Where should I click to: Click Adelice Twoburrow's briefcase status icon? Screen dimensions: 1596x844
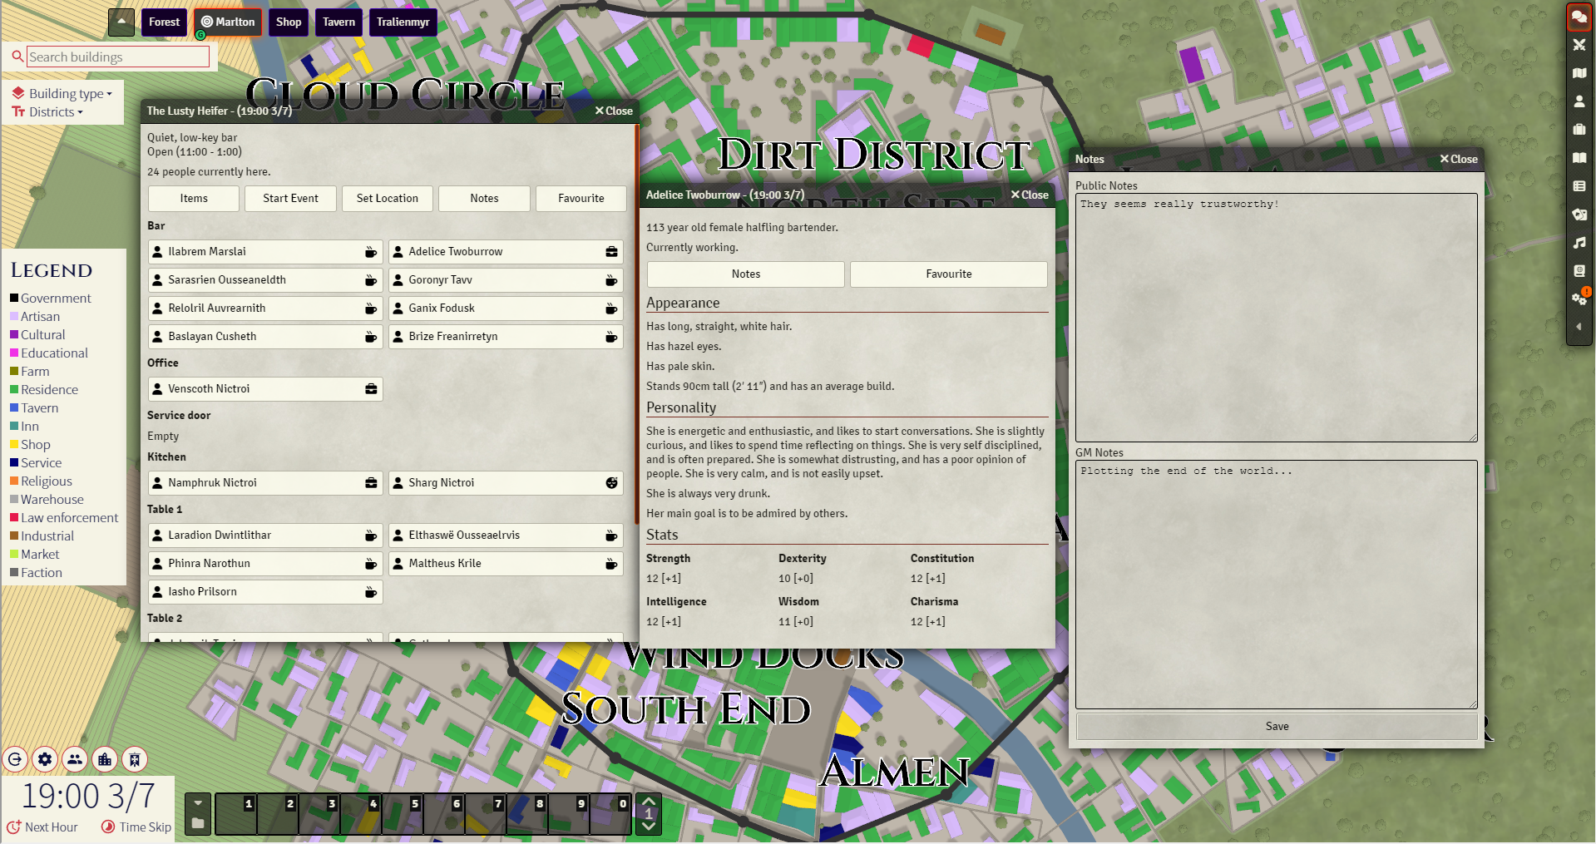[611, 252]
